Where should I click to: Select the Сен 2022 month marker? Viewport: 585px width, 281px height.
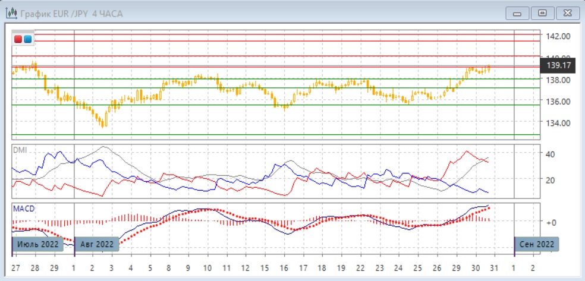pyautogui.click(x=537, y=244)
